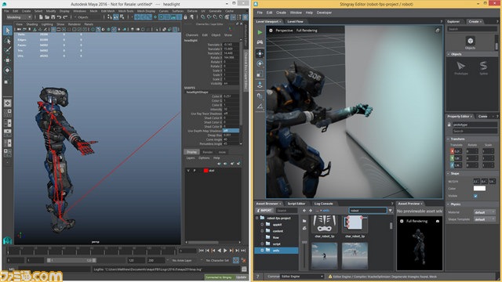Click the IMPORT button in Asset Browser
The height and width of the screenshot is (282, 502).
point(264,211)
